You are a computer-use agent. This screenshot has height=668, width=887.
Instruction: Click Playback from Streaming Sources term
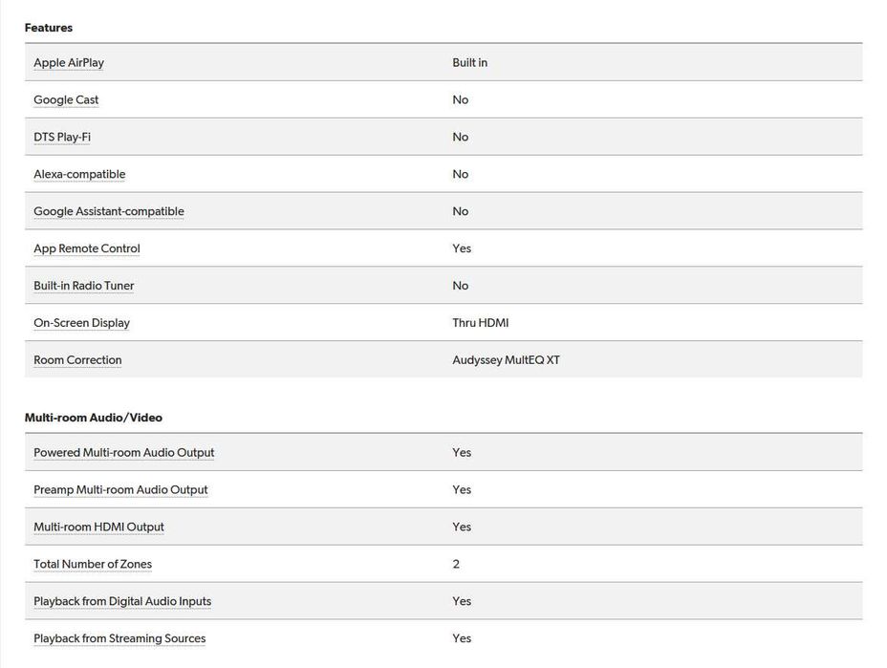pos(119,639)
